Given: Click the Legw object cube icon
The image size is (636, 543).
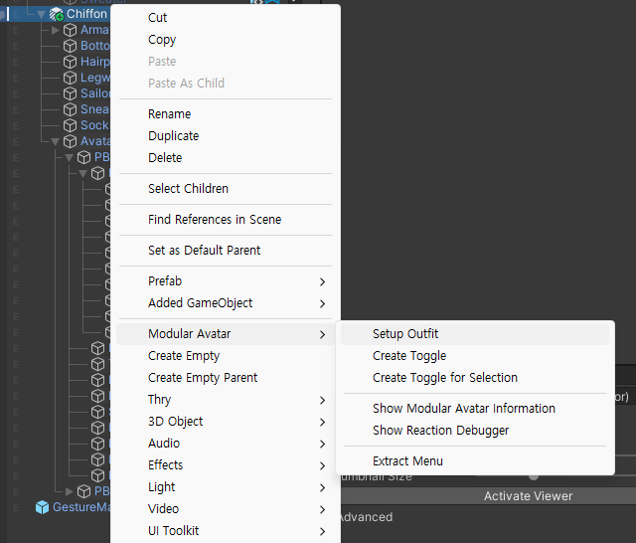Looking at the screenshot, I should (x=71, y=78).
